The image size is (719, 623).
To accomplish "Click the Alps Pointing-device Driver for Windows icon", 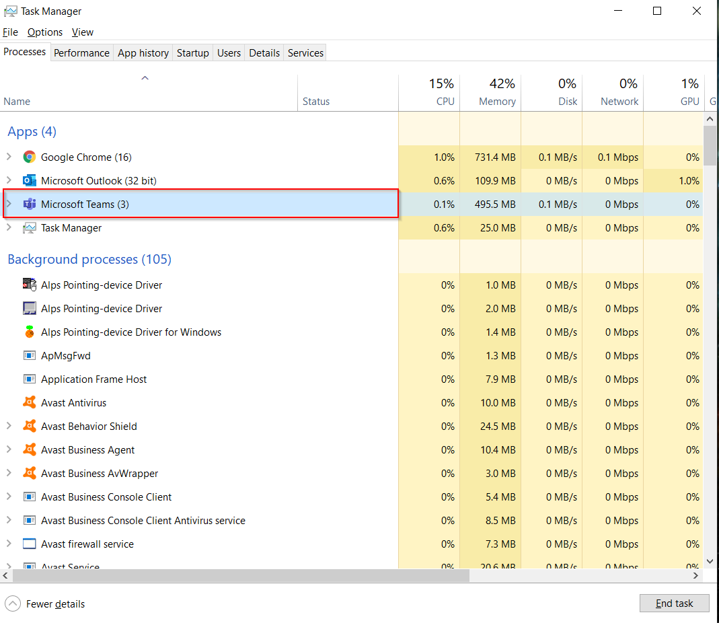I will pos(30,332).
